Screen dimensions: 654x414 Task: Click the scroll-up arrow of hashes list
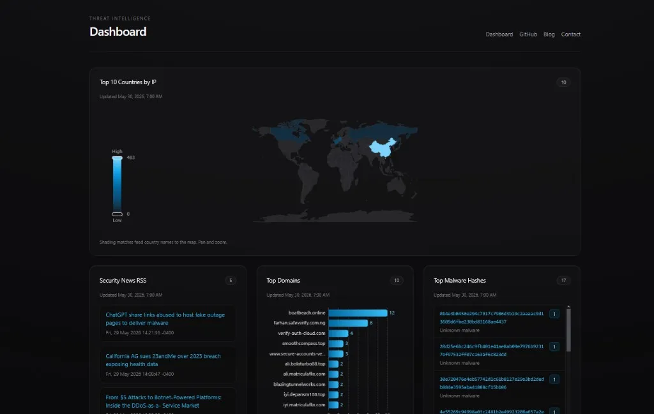click(x=568, y=307)
